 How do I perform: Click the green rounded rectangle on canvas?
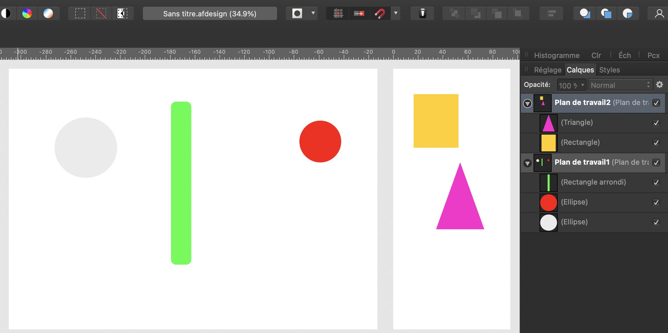181,183
